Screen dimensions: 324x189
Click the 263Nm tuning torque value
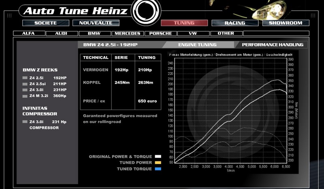click(146, 83)
